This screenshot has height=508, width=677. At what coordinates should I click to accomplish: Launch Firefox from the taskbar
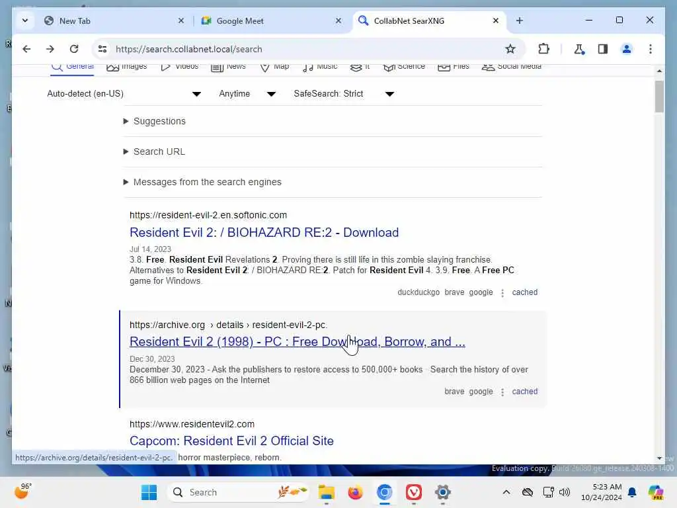pyautogui.click(x=355, y=492)
